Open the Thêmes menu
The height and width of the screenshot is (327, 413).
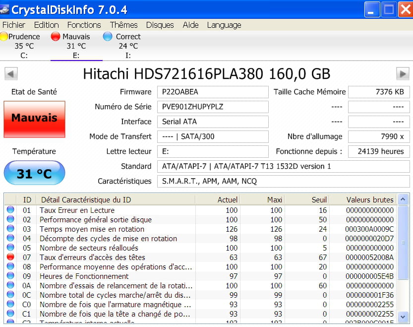(x=123, y=25)
